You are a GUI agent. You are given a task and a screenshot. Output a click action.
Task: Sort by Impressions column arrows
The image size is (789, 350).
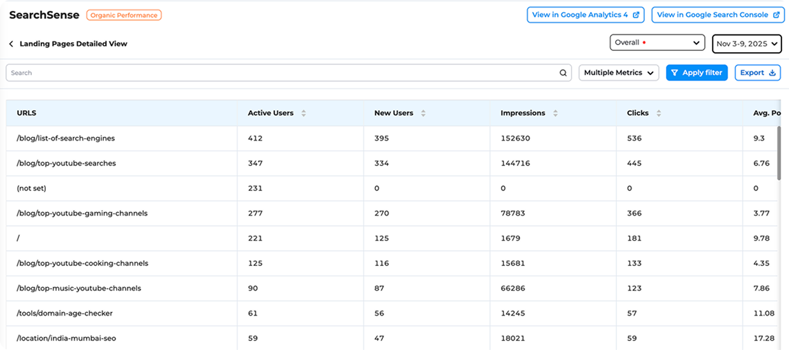pos(555,113)
